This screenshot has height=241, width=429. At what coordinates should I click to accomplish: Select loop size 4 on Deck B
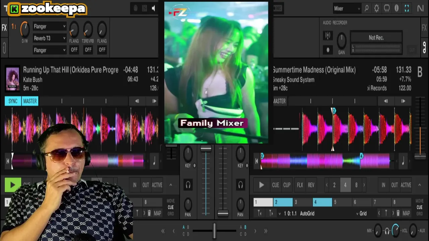pyautogui.click(x=345, y=185)
